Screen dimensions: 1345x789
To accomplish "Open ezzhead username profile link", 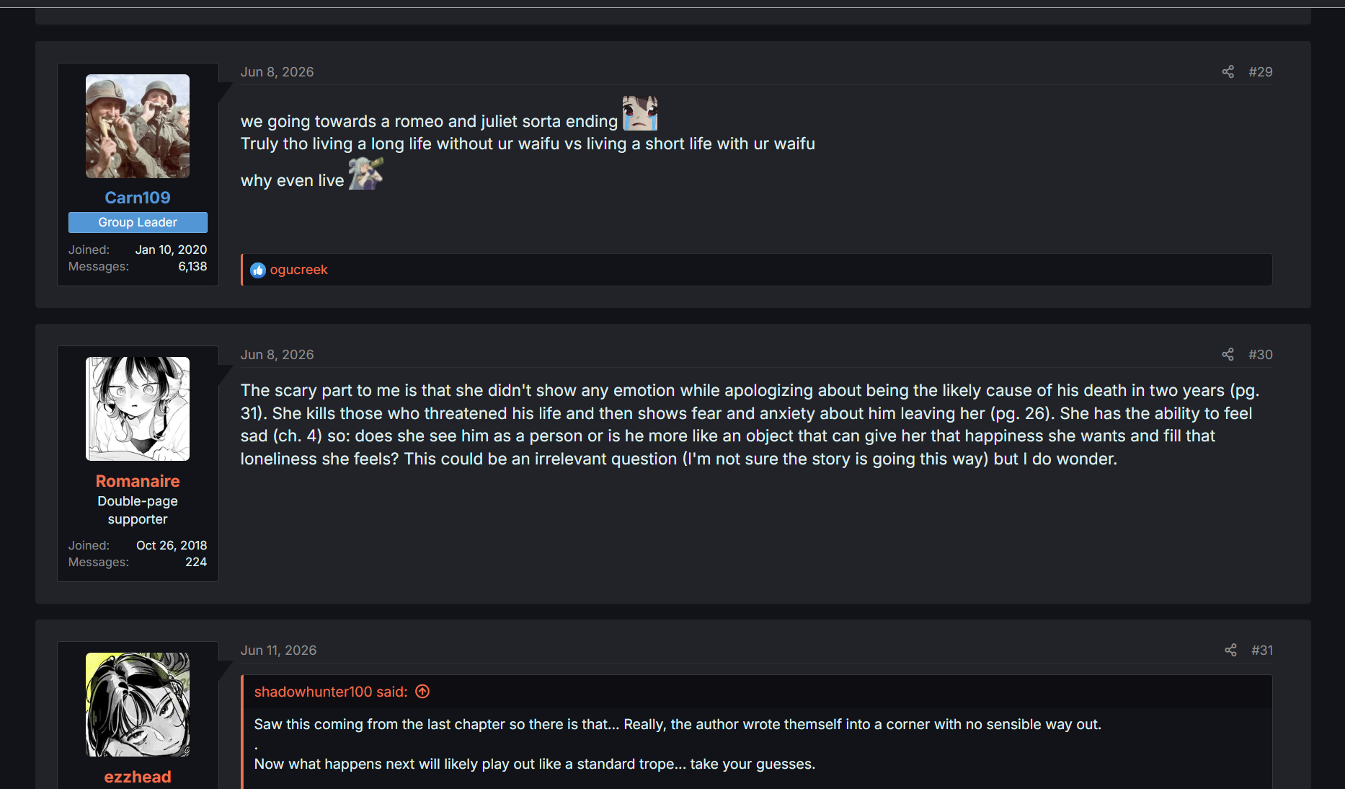I will coord(138,777).
